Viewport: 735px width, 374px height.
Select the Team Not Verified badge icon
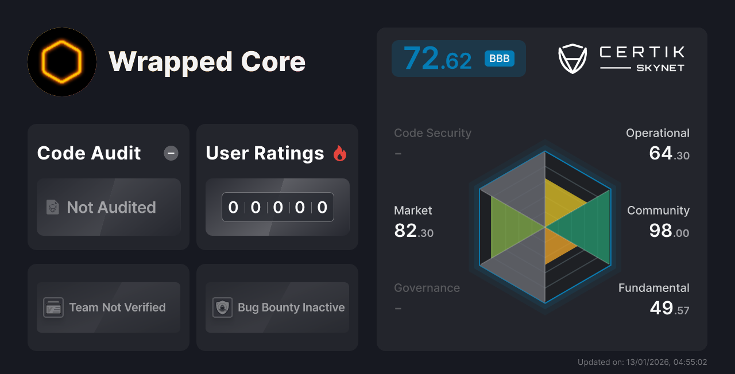(x=53, y=307)
